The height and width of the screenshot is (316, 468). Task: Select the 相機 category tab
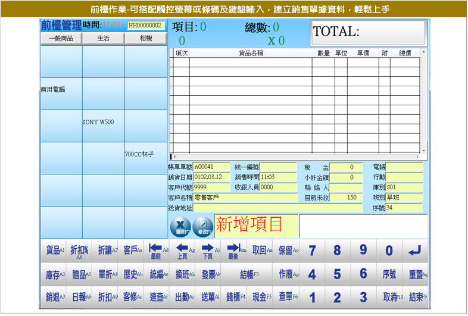click(x=145, y=39)
